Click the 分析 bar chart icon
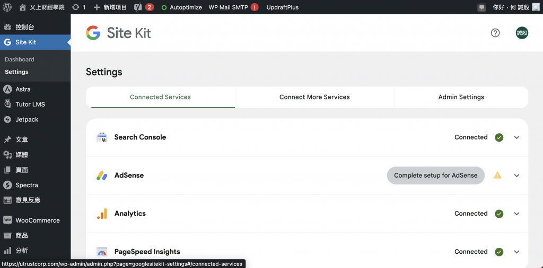The width and height of the screenshot is (543, 268). coord(7,251)
